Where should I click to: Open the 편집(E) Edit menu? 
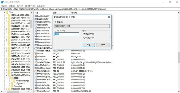click(12, 6)
